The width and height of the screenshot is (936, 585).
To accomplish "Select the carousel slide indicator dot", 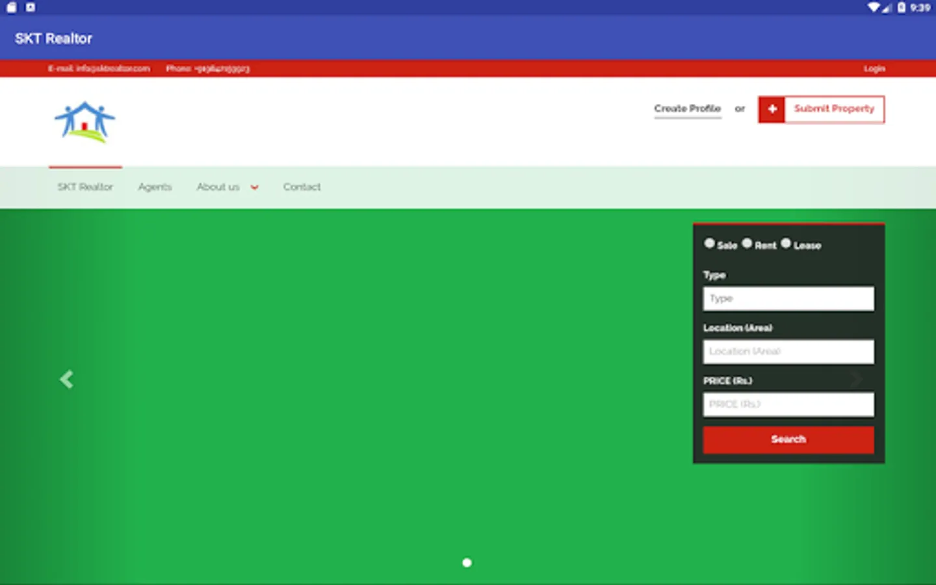I will point(467,563).
